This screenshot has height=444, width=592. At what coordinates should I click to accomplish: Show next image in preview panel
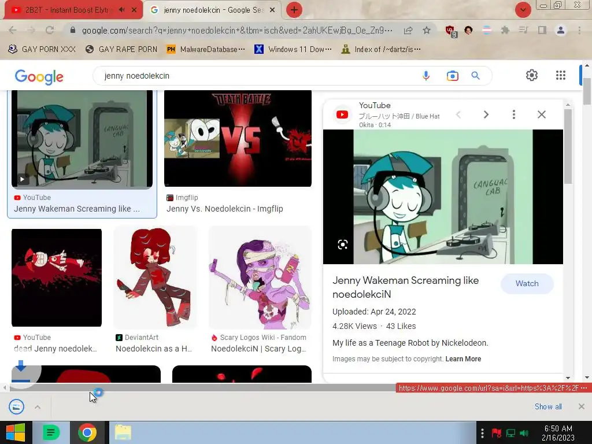pos(486,114)
